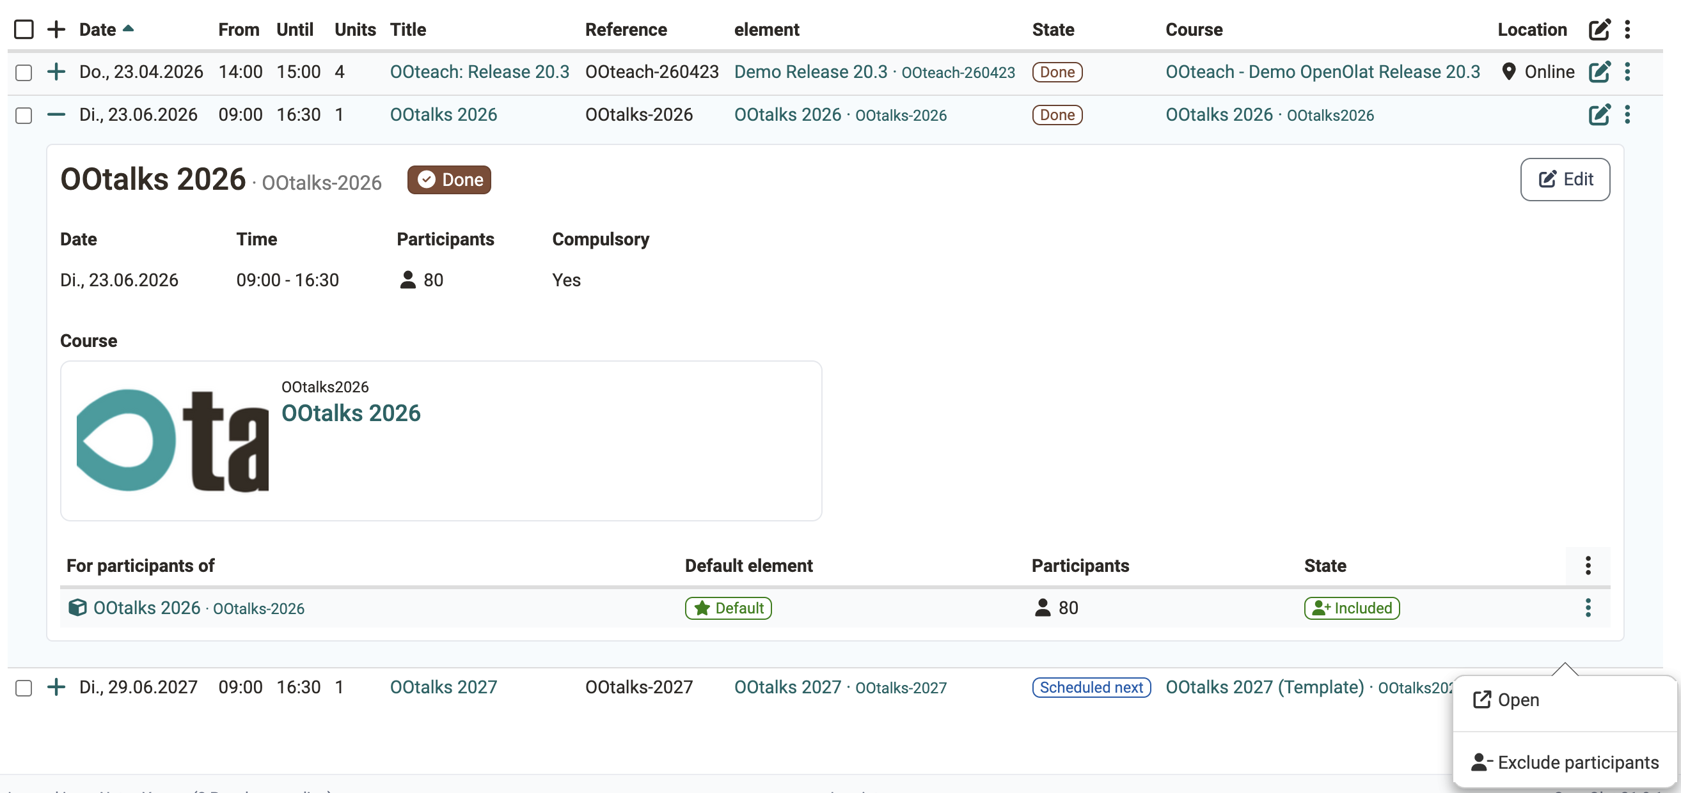Image resolution: width=1681 pixels, height=793 pixels.
Task: Open the OOtalks 2027 title link
Action: (443, 687)
